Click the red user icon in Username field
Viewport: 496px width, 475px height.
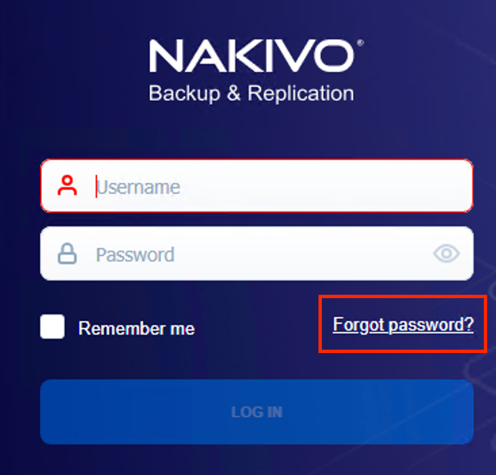pos(67,186)
